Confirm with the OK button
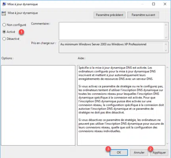171x158 pixels. pyautogui.click(x=119, y=152)
